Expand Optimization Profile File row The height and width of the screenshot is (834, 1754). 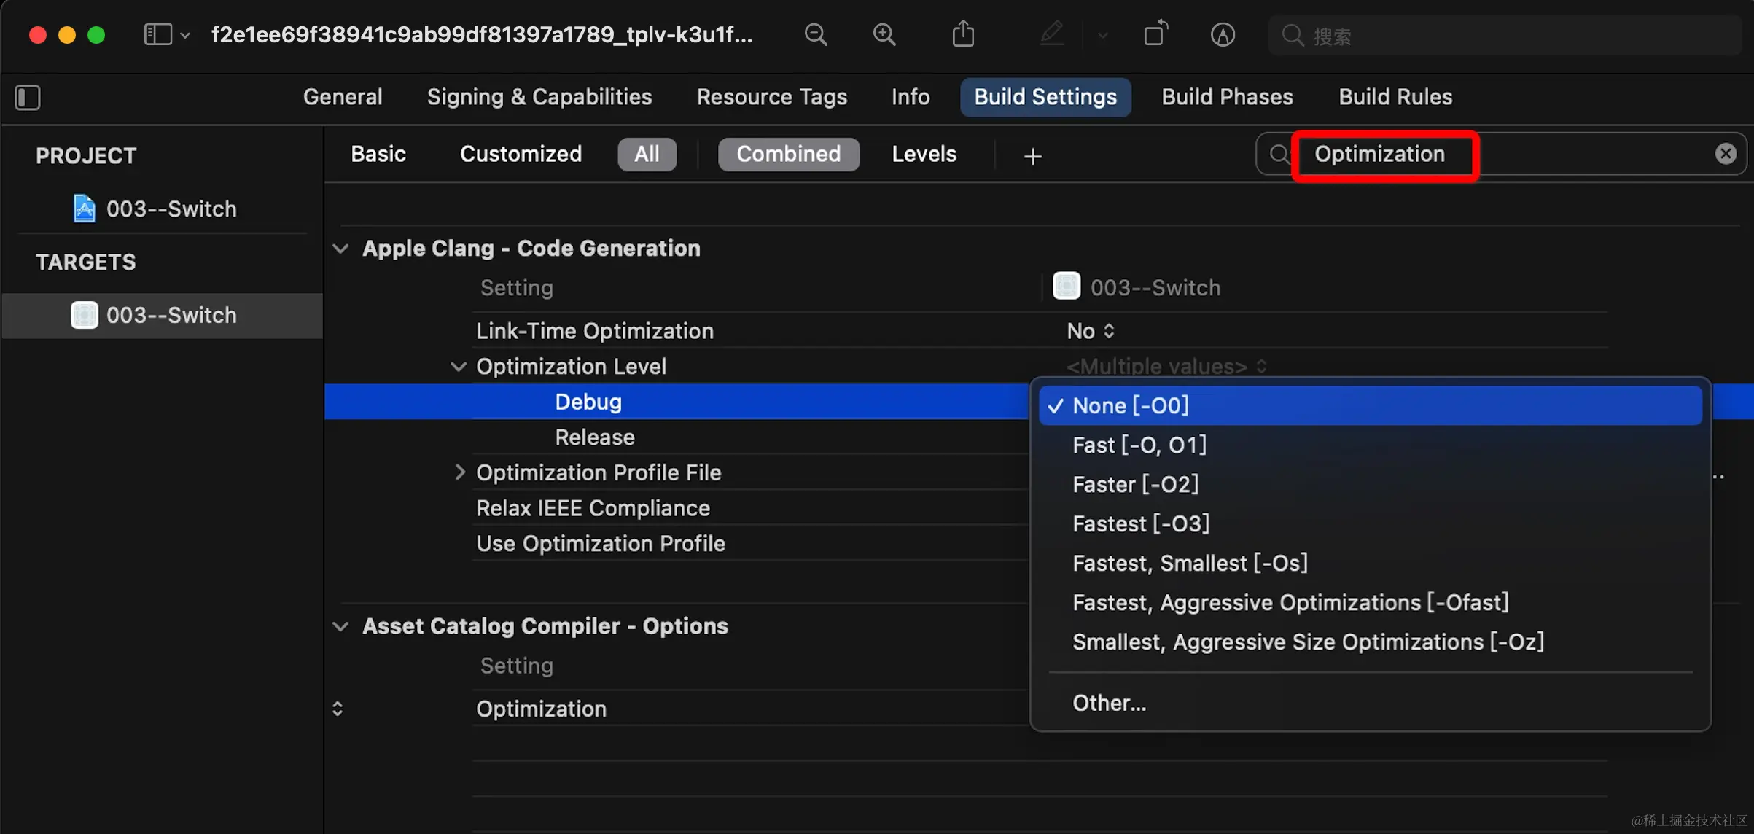tap(459, 472)
